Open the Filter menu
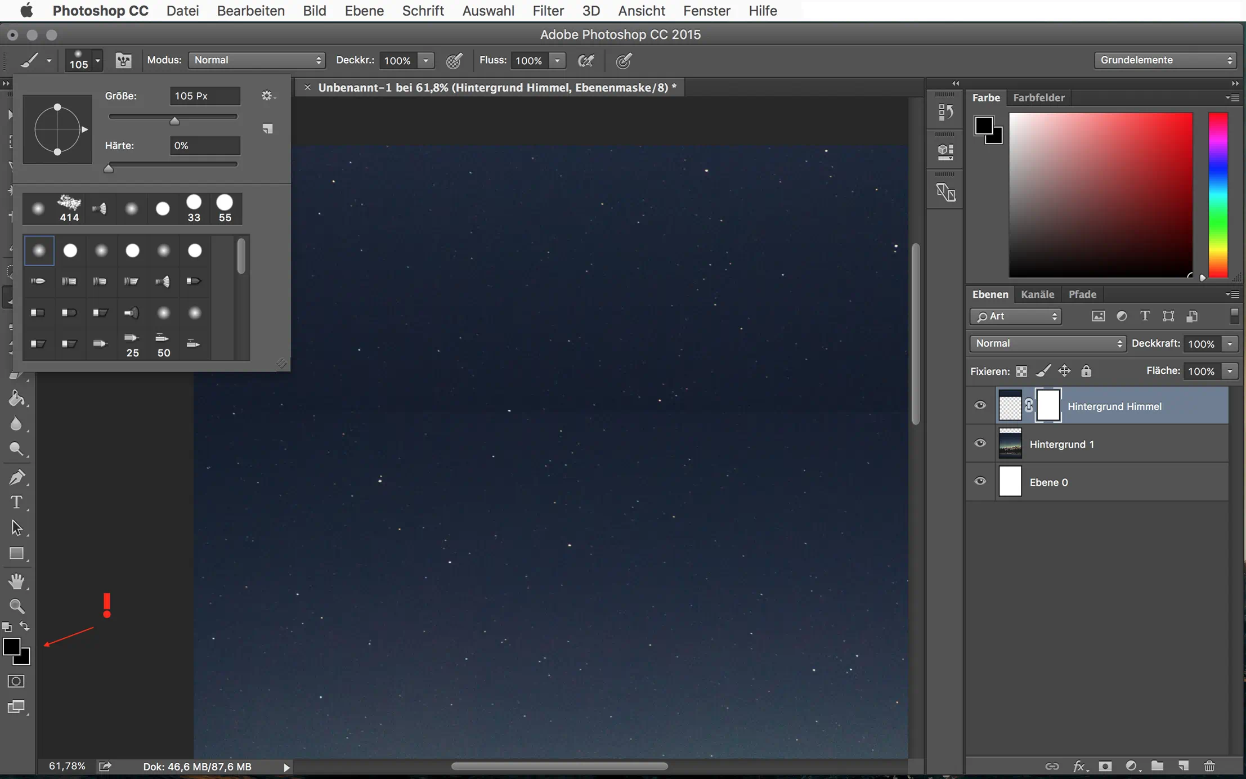This screenshot has height=779, width=1246. tap(548, 11)
